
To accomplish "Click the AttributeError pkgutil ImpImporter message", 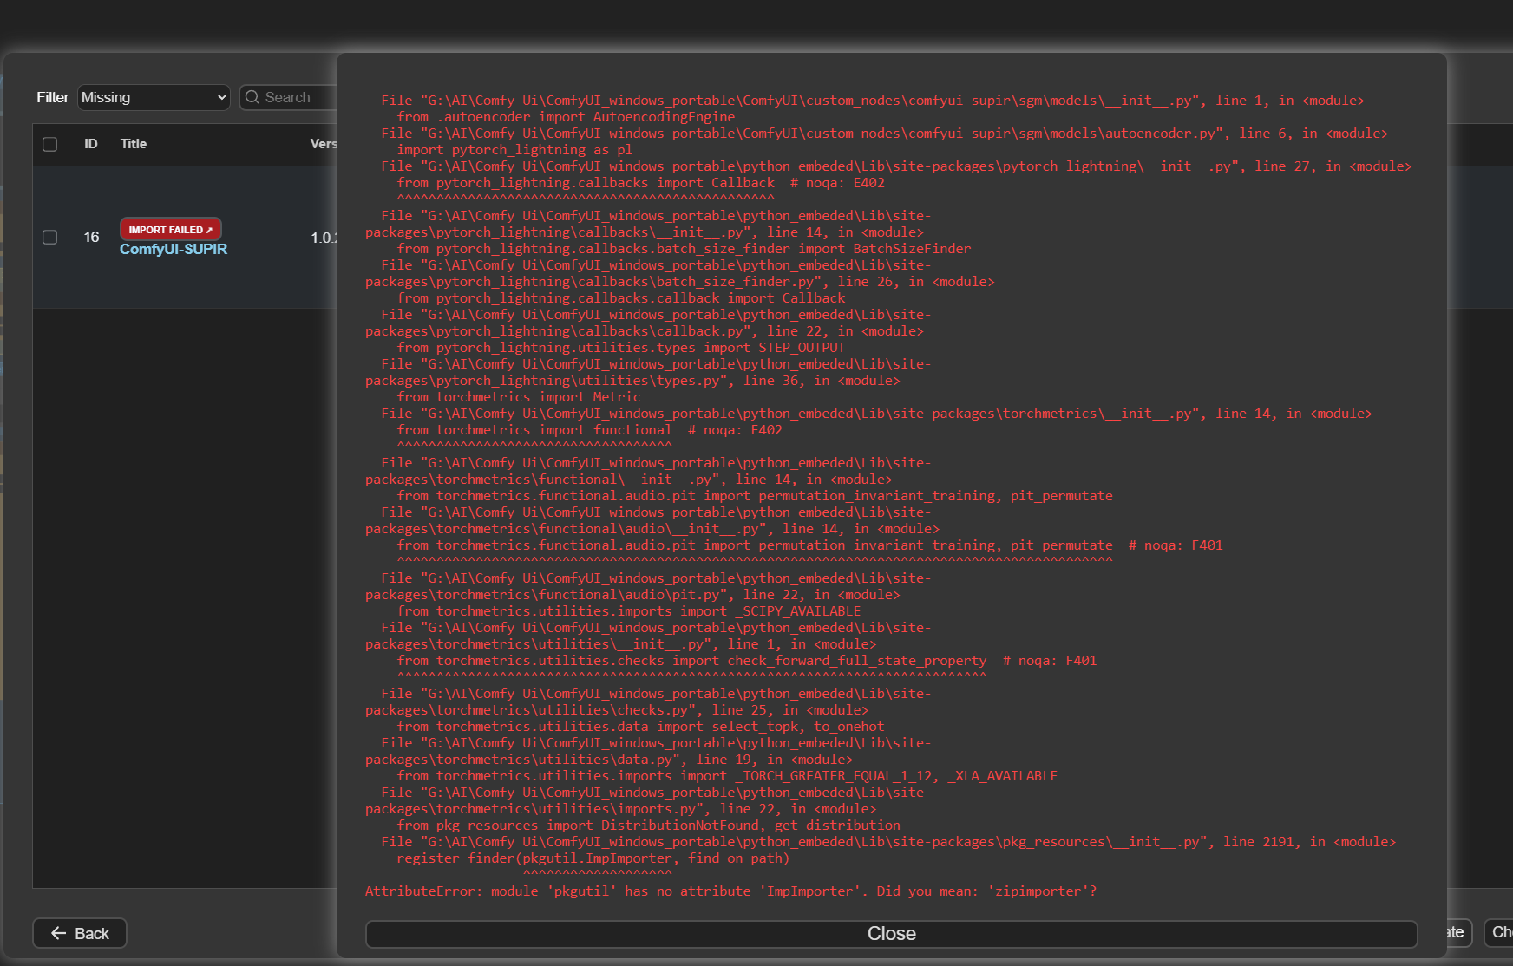I will click(x=730, y=891).
